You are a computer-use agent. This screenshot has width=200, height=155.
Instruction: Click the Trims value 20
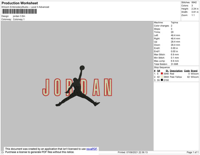172,32
